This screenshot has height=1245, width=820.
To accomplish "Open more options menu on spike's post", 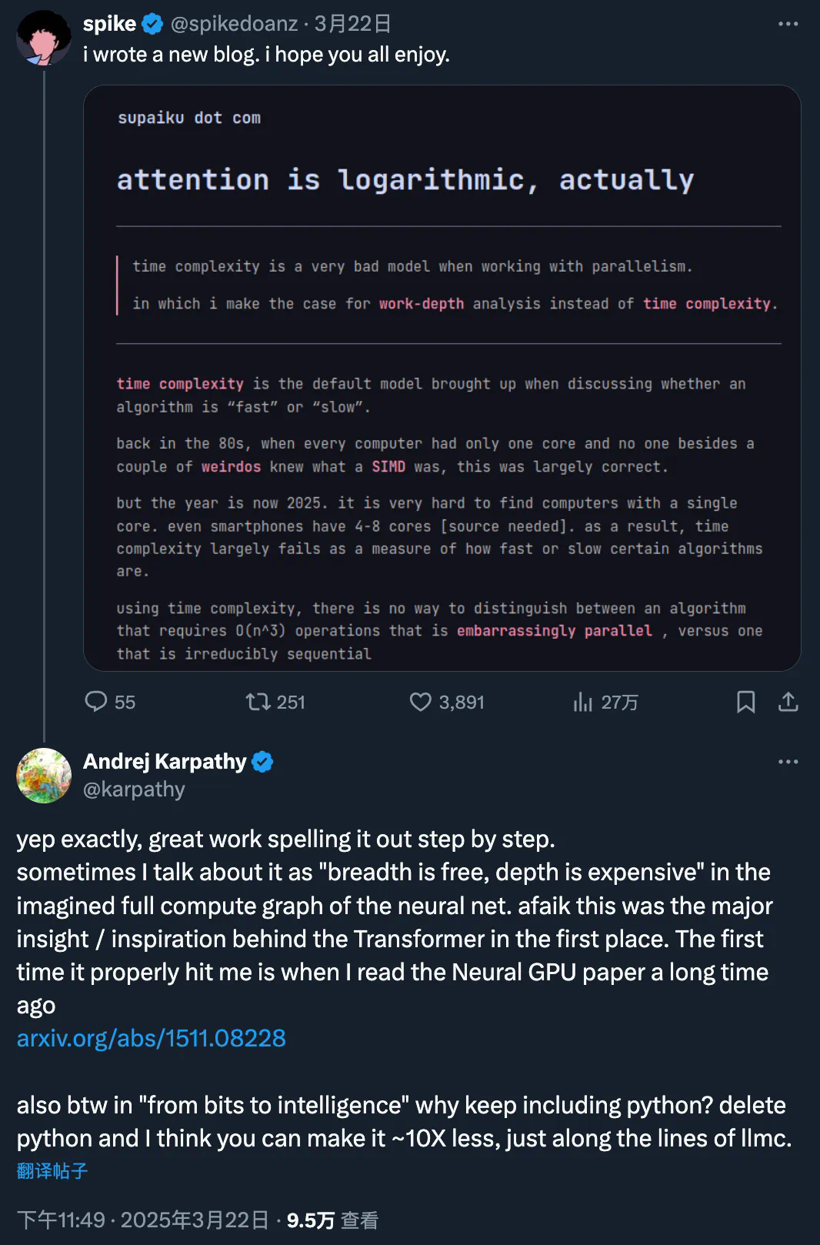I will tap(788, 24).
